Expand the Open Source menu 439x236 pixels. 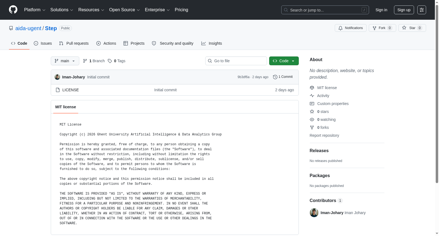[125, 10]
